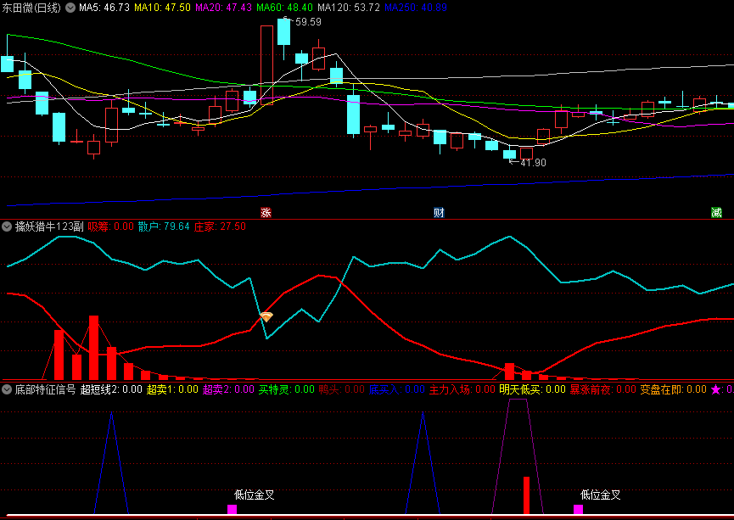
Task: Click the MA5: 46.73 label
Action: click(x=104, y=8)
